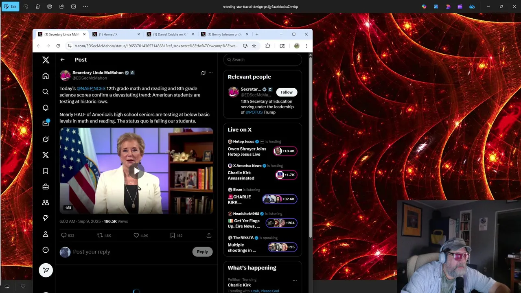Image resolution: width=521 pixels, height=293 pixels.
Task: Click the X Search box
Action: 263,60
